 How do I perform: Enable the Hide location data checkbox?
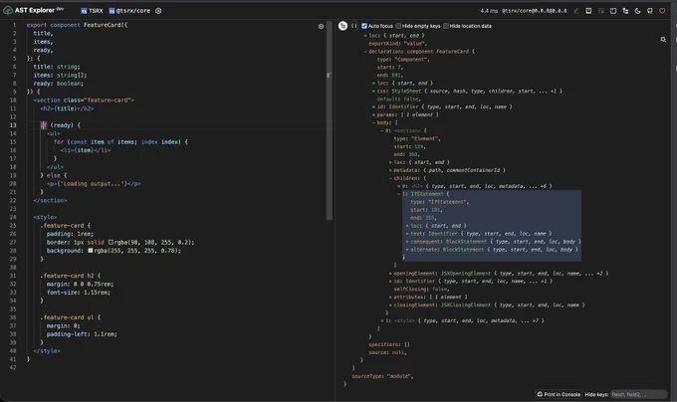coord(446,26)
